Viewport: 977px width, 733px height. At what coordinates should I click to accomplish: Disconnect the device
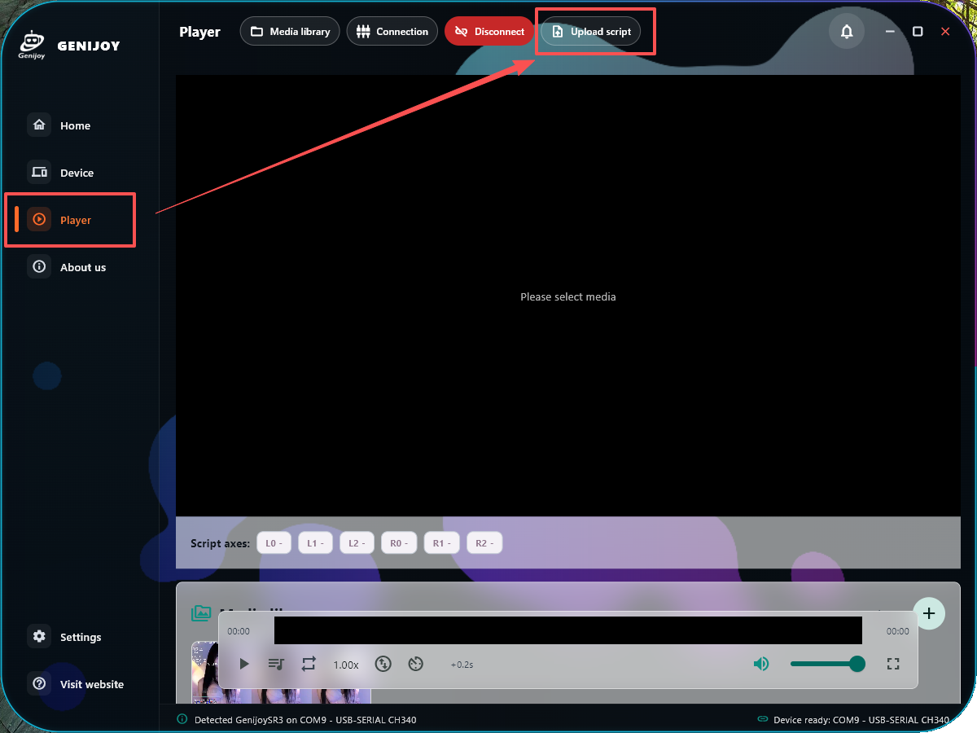[x=489, y=32]
